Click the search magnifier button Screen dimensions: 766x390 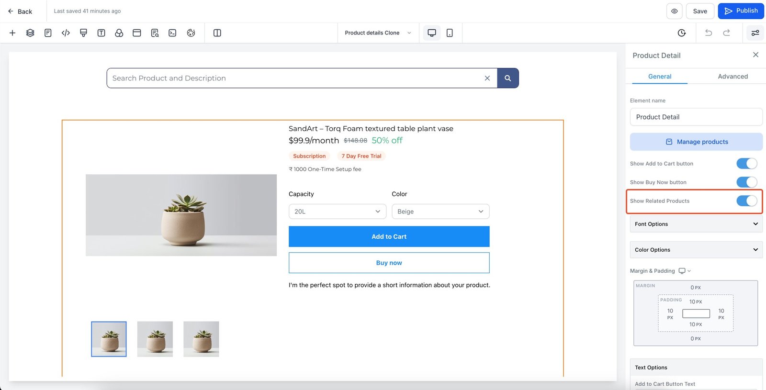click(x=507, y=78)
